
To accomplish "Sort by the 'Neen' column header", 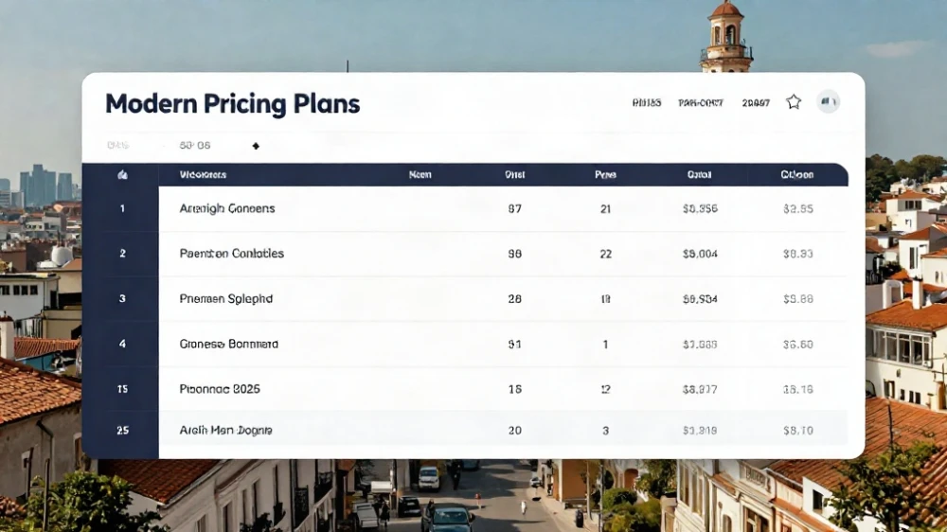I will [420, 175].
